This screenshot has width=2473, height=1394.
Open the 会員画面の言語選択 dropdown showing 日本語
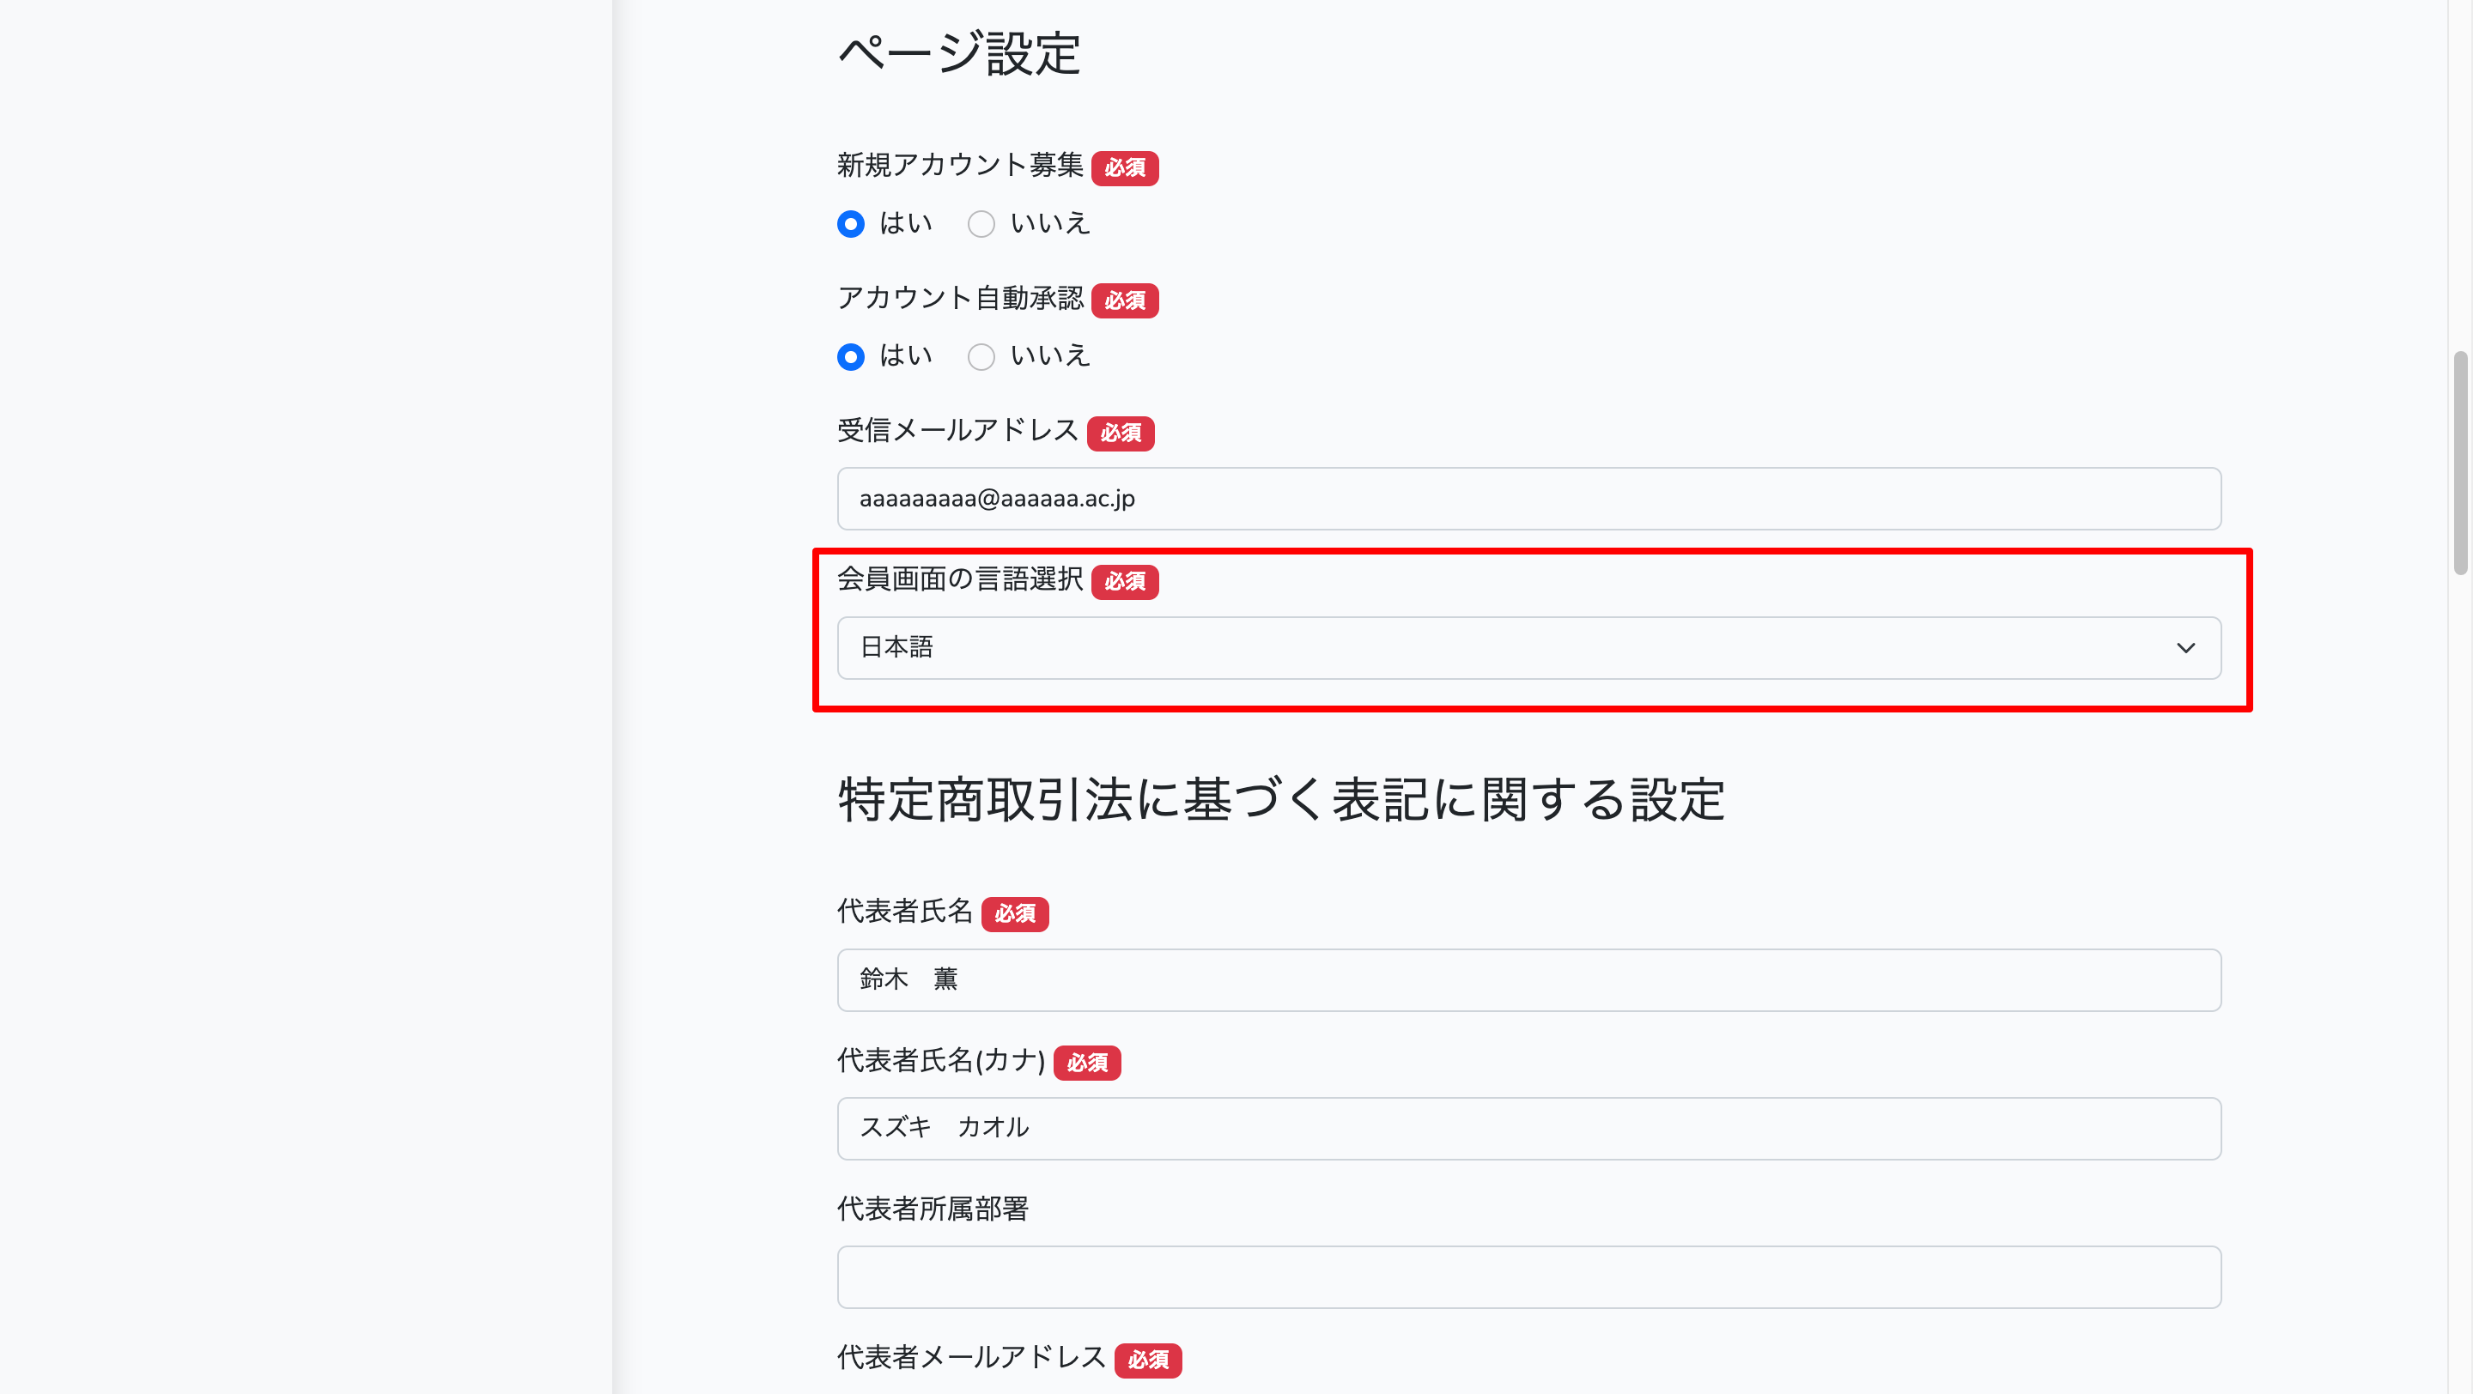1528,647
